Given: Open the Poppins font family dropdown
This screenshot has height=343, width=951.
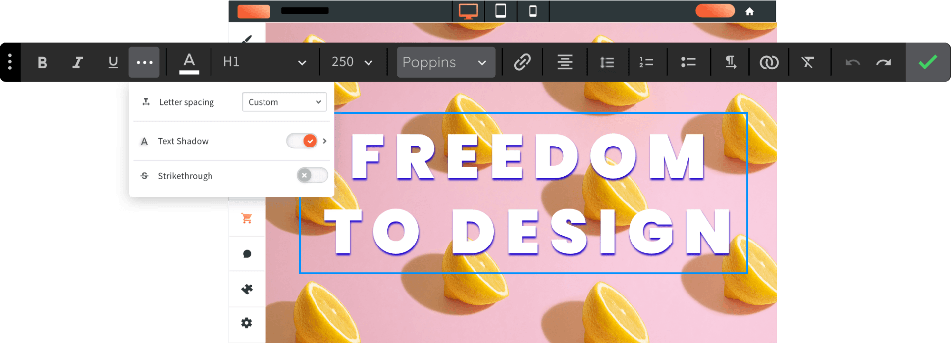Looking at the screenshot, I should coord(446,62).
